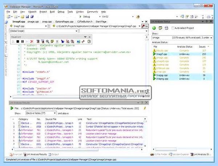Switch to the Start Page tab

pos(101,22)
